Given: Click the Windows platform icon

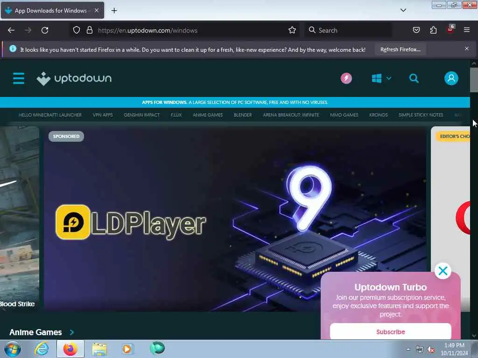Looking at the screenshot, I should (x=377, y=78).
